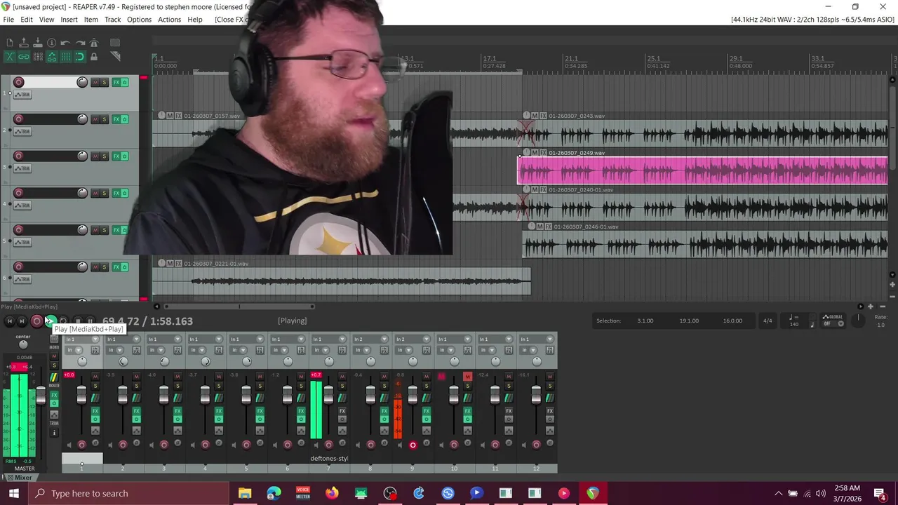Open the File menu
The height and width of the screenshot is (505, 898).
point(8,20)
